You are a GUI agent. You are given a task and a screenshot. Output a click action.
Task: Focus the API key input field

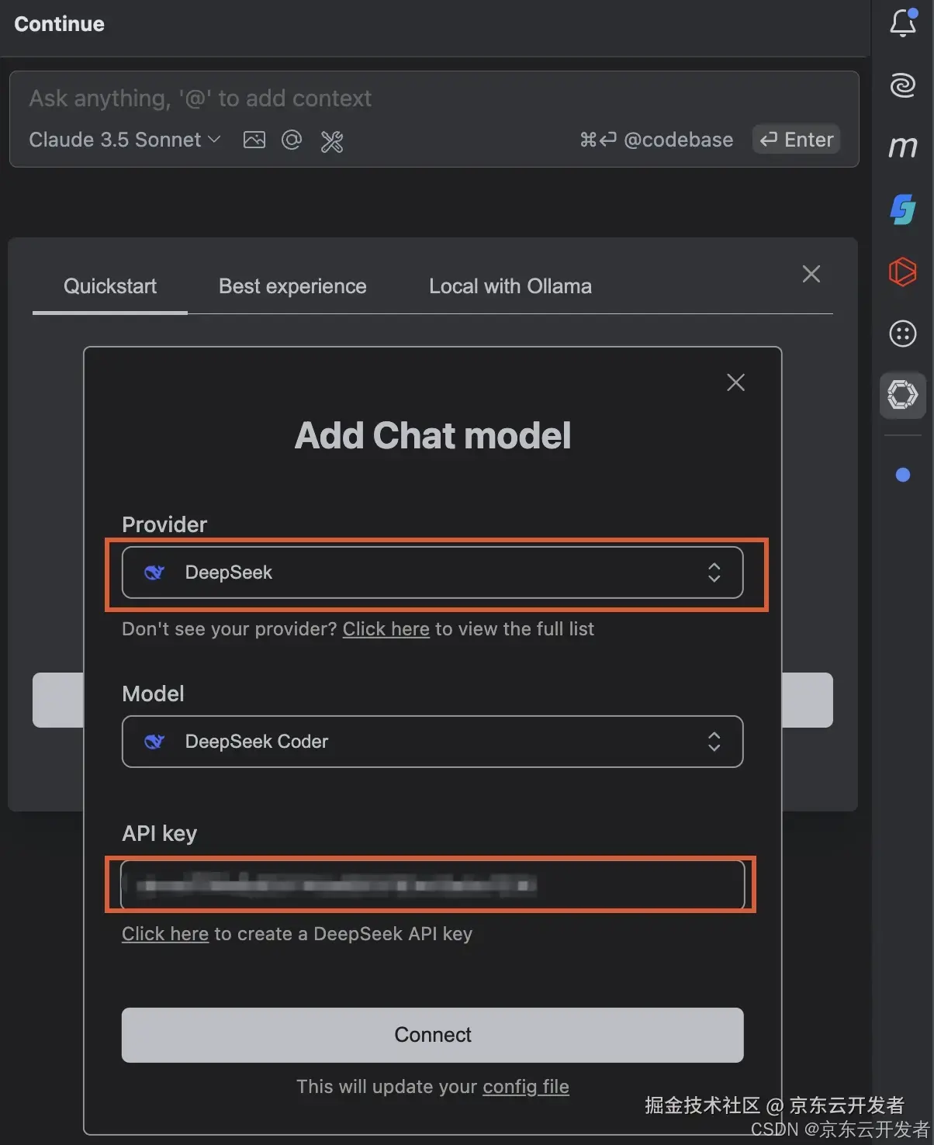432,884
